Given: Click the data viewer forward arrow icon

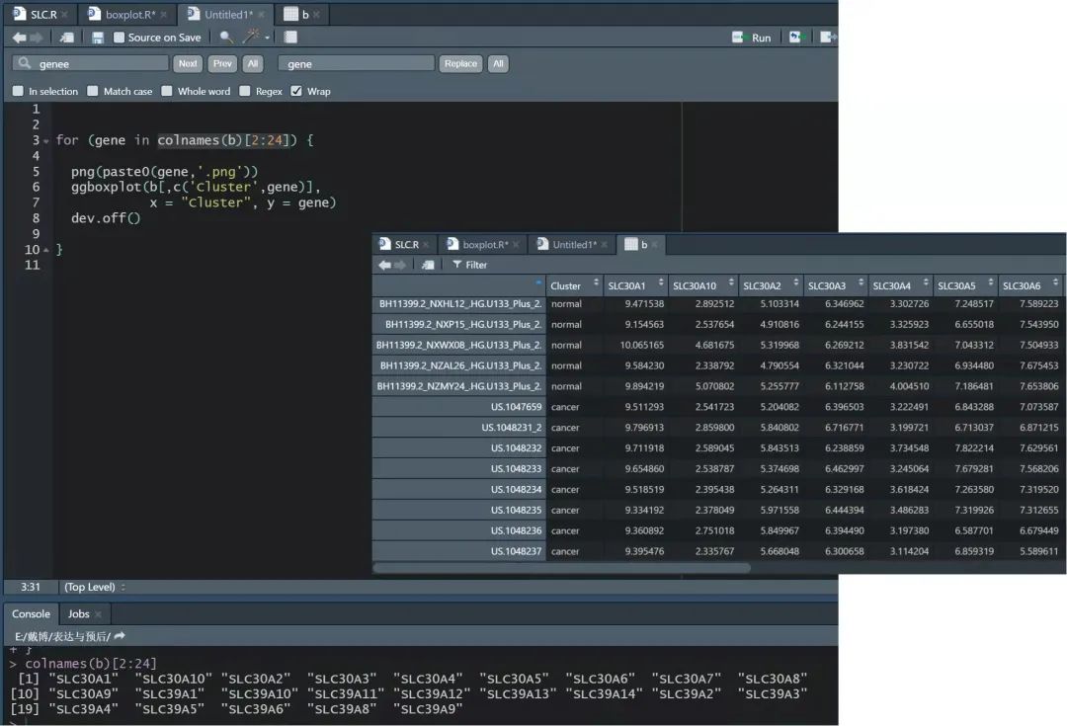Looking at the screenshot, I should click(x=400, y=265).
